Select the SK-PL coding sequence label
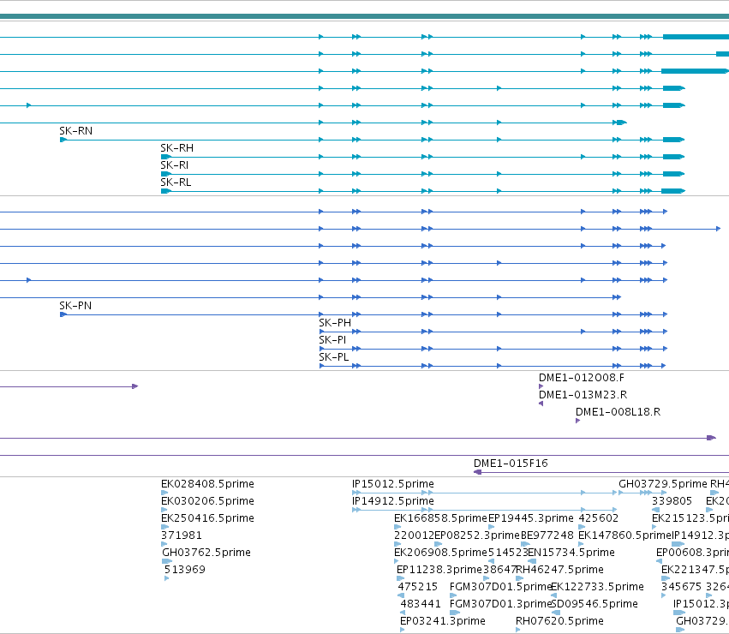 (334, 357)
